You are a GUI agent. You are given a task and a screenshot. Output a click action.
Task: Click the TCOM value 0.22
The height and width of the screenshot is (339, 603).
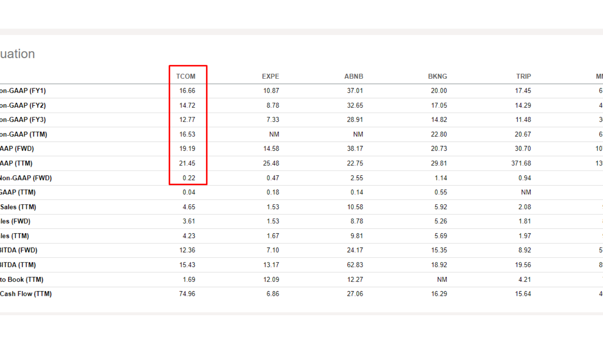[x=189, y=178]
